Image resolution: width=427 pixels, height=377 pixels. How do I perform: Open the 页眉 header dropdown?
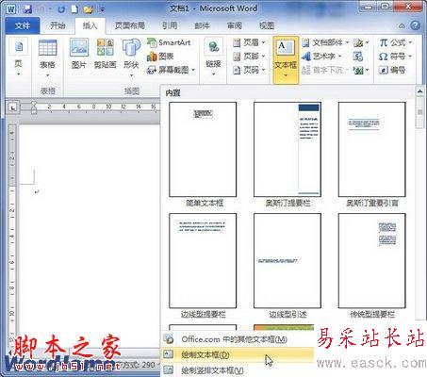pos(250,42)
